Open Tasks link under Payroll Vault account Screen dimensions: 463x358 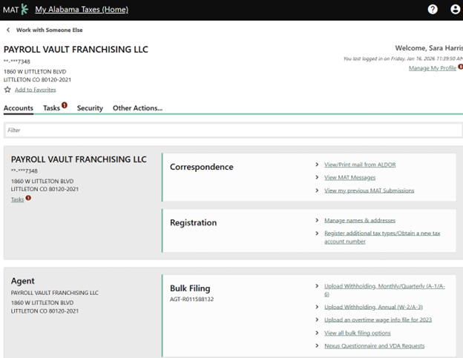click(x=17, y=199)
